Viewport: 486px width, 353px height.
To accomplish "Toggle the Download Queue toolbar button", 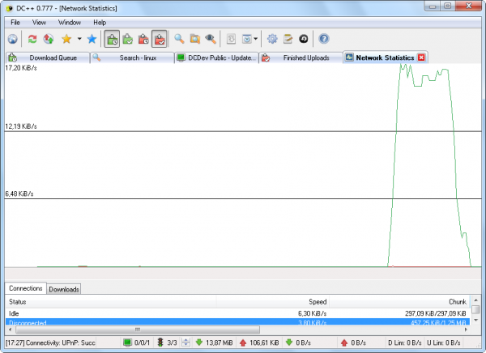I will (112, 39).
